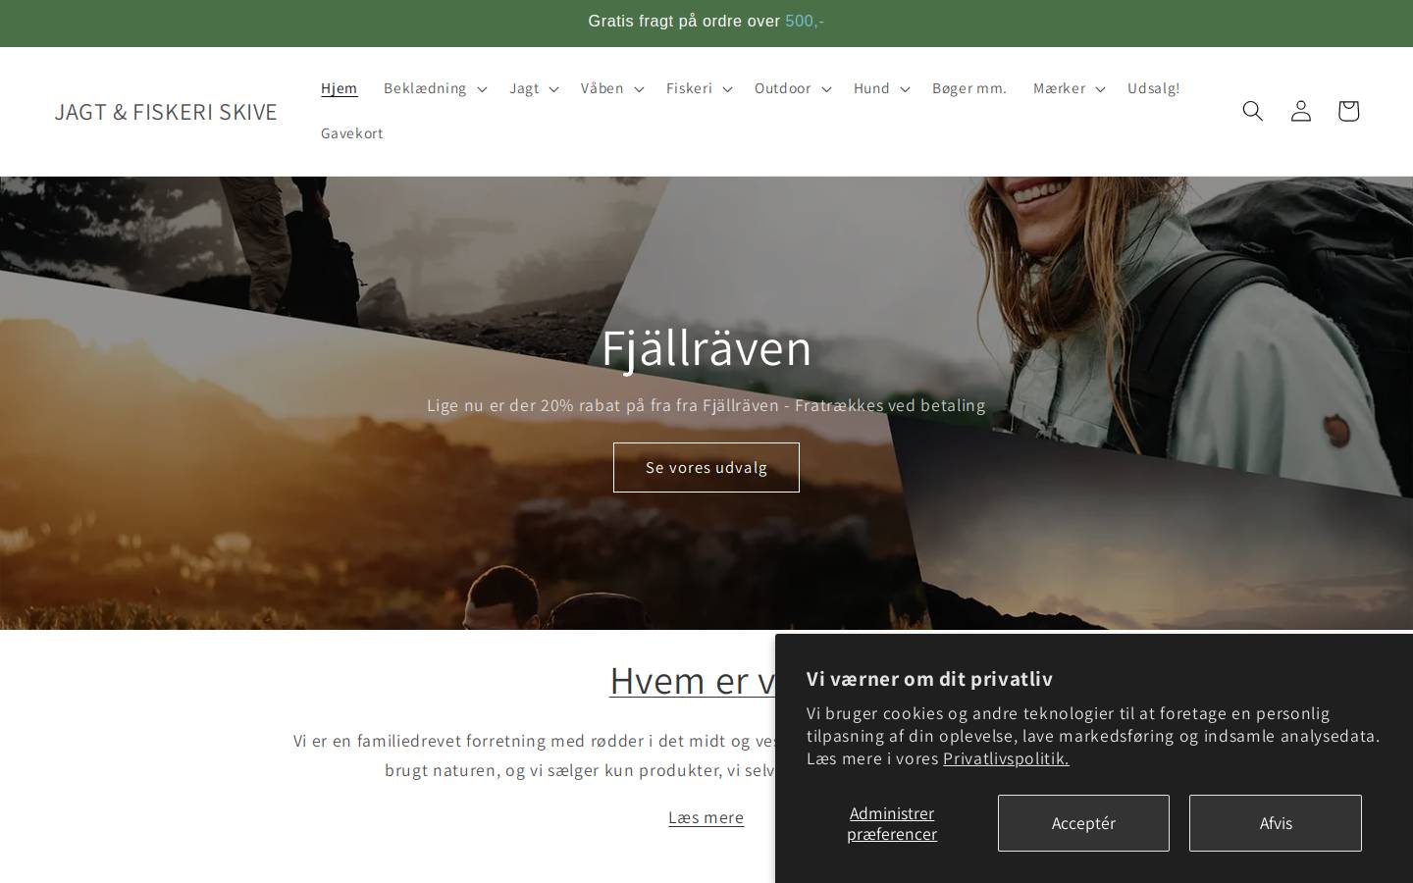Viewport: 1413px width, 883px height.
Task: Expand the Mærker dropdown menu
Action: click(x=1069, y=88)
